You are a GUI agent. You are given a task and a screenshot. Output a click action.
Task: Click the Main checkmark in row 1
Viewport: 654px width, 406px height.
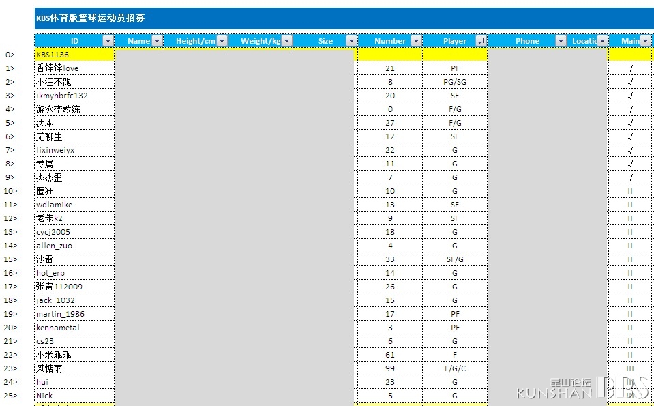[630, 68]
